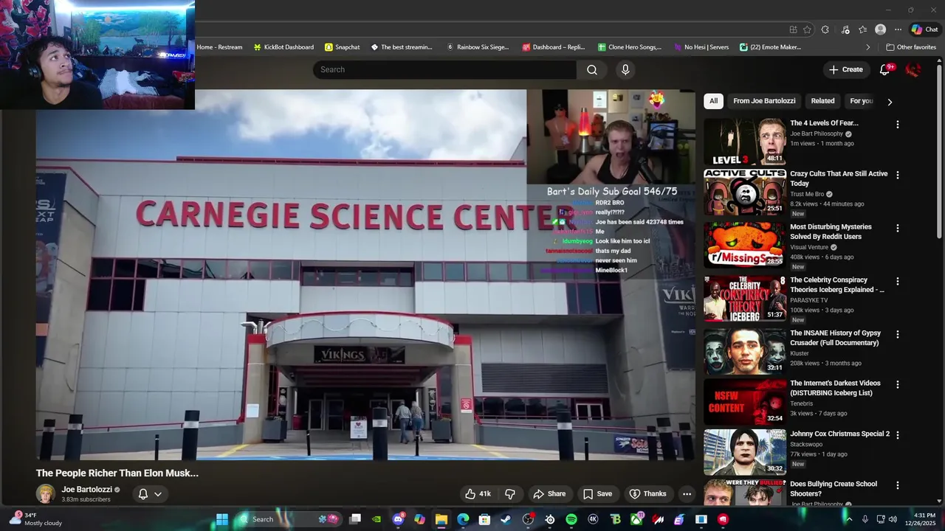The width and height of the screenshot is (945, 531).
Task: Open more actions for the video
Action: 687,493
